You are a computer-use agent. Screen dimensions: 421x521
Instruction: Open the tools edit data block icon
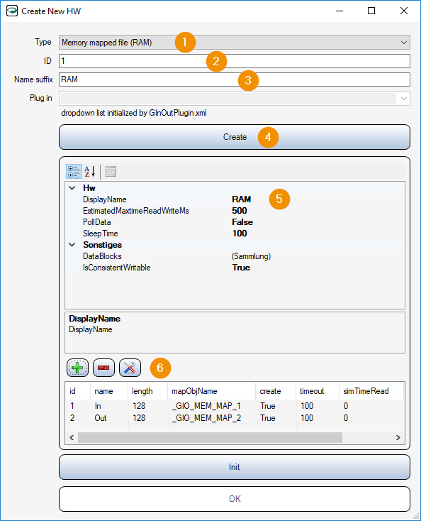click(130, 368)
